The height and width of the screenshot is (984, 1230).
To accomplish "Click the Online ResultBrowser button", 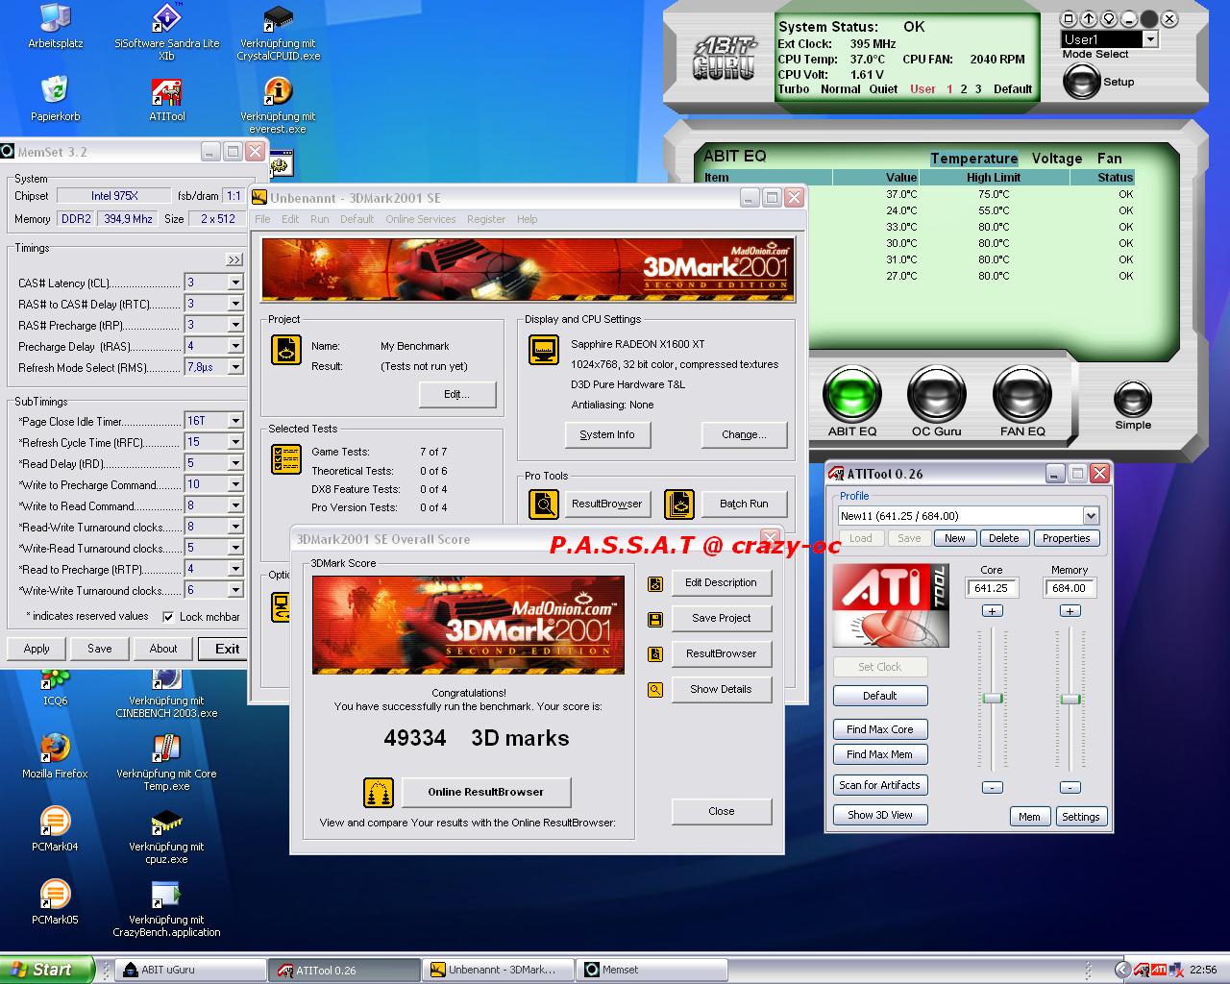I will tap(486, 793).
